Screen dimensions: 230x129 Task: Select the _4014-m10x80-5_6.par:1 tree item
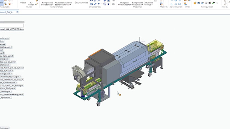[10, 77]
